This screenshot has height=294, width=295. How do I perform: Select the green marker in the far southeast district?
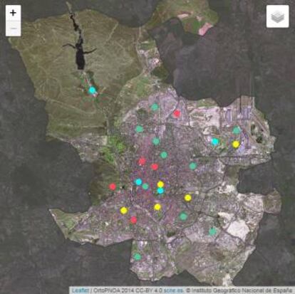tap(212, 231)
